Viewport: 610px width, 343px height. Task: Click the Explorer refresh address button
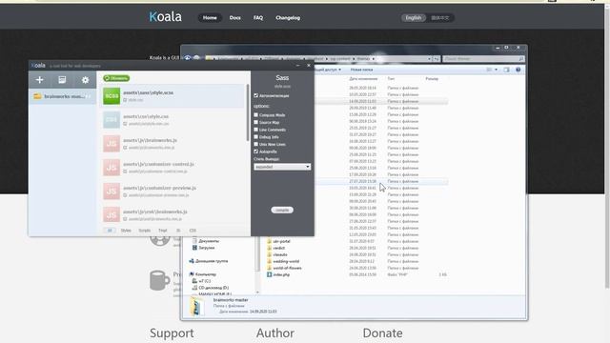[x=437, y=59]
